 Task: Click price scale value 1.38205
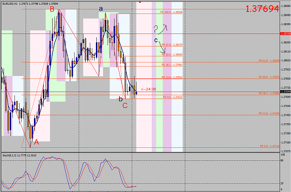coord(285,42)
